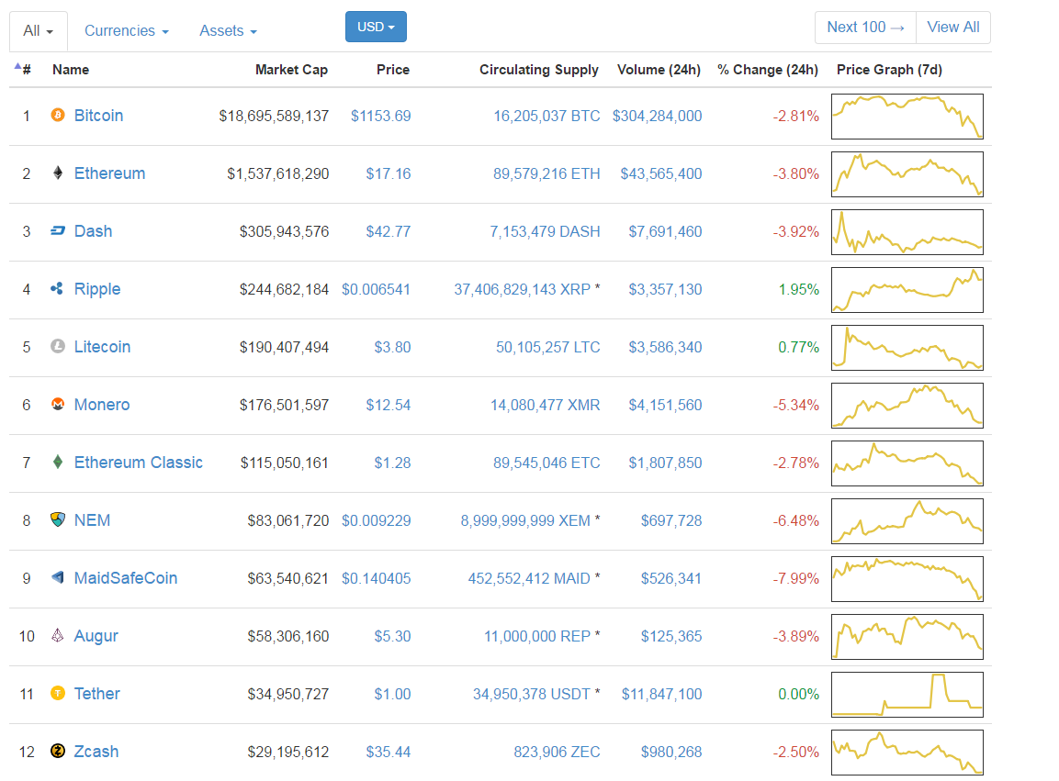Click the Tether logo icon

pos(58,693)
